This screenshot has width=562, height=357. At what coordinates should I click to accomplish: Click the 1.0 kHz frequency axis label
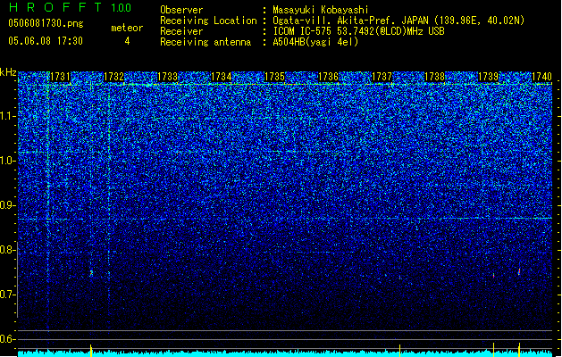8,161
